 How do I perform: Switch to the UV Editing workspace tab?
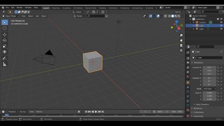[x=78, y=8]
